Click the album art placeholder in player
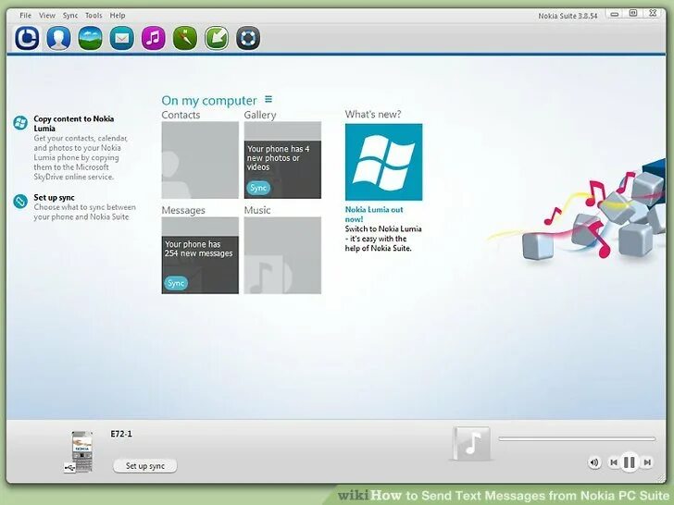674x505 pixels. click(471, 444)
